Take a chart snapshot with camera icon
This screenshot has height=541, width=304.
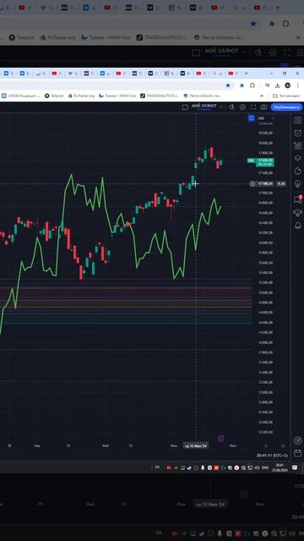(x=263, y=107)
